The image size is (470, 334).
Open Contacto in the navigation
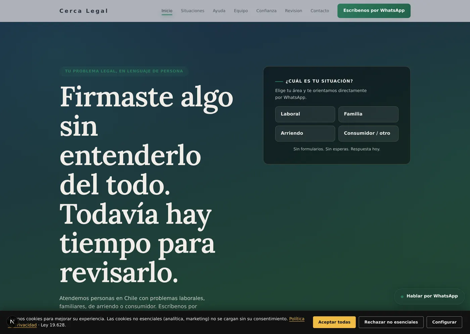[x=320, y=11]
